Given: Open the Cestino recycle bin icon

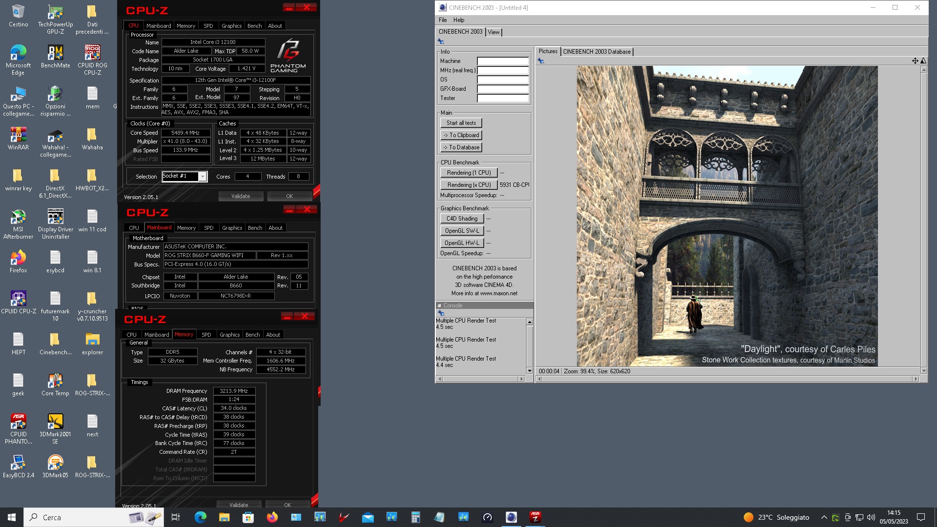Looking at the screenshot, I should click(18, 16).
